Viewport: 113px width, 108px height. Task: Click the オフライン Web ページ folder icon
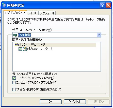17,45
